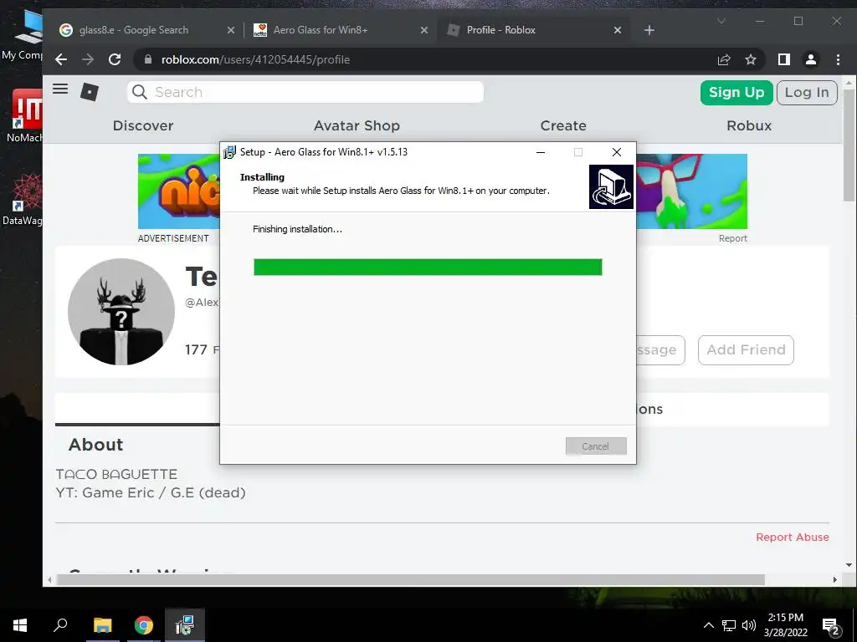Open Chrome side panel icon
Screen dimensions: 857x642
tap(783, 59)
